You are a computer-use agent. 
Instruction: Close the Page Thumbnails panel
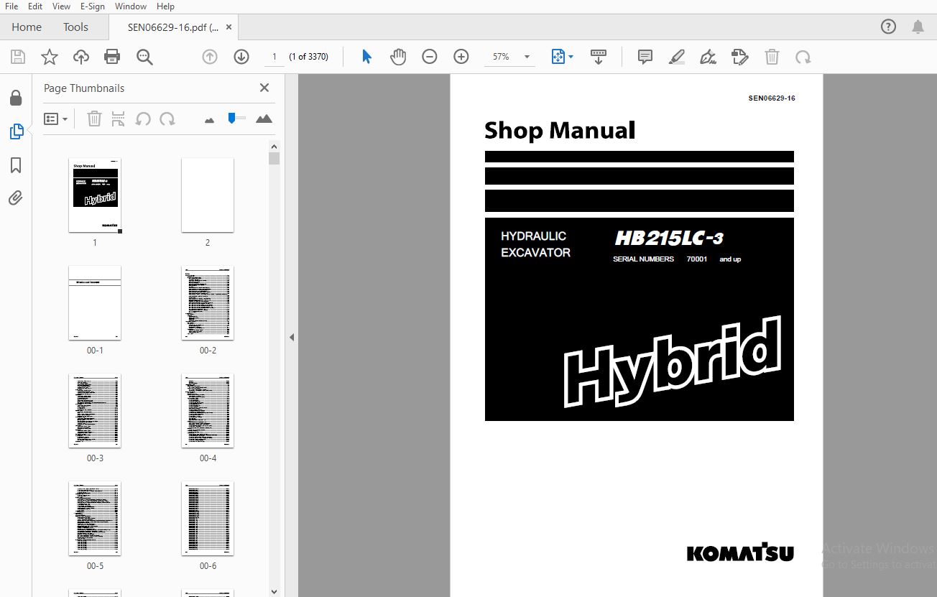pos(264,88)
